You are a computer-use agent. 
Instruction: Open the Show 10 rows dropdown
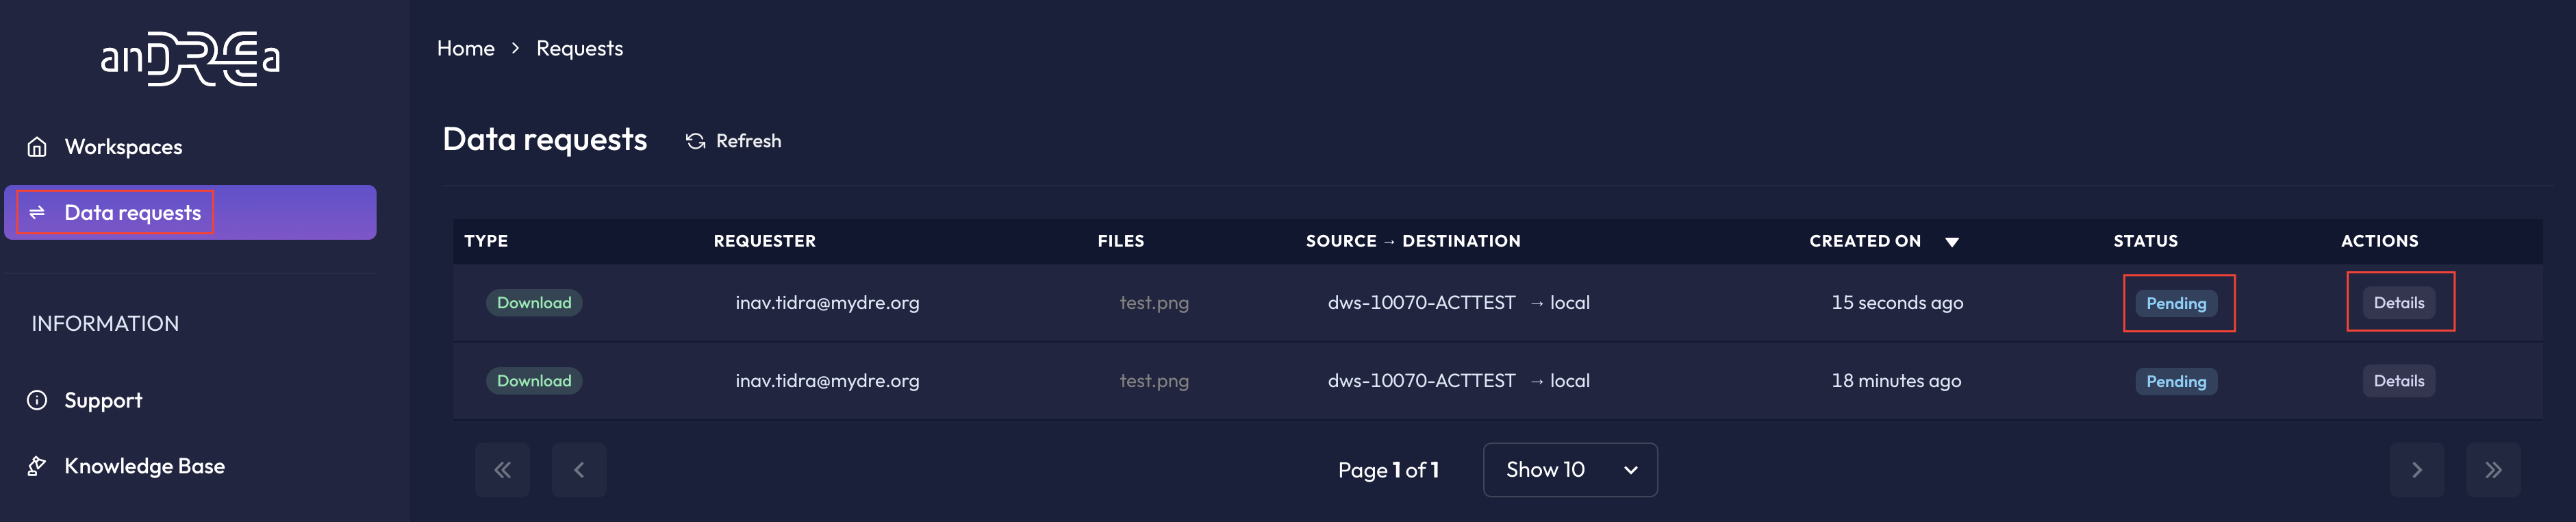coord(1570,470)
